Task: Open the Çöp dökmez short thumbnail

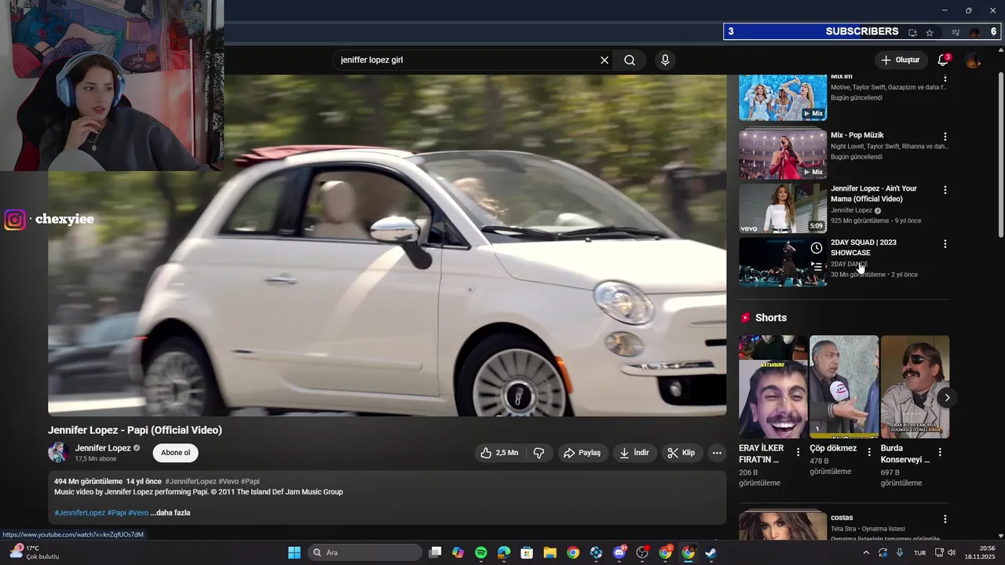Action: (x=844, y=387)
